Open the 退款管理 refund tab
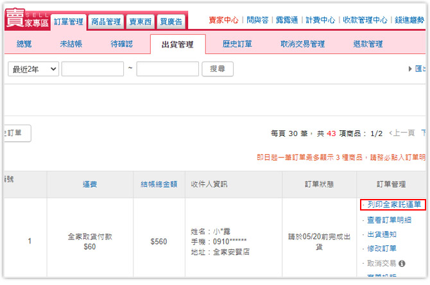 point(368,44)
